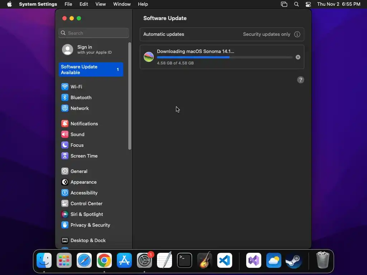Open Visual Studio from the Dock
Screen dimensions: 367x275
point(254,260)
